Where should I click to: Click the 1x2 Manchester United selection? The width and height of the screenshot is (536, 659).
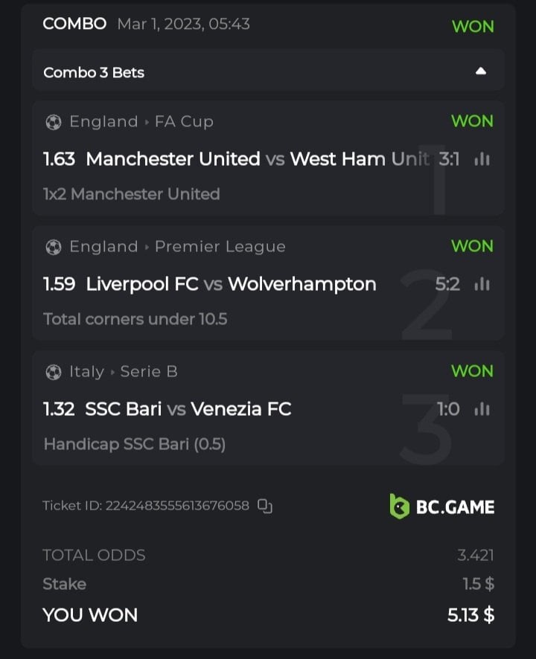click(132, 194)
